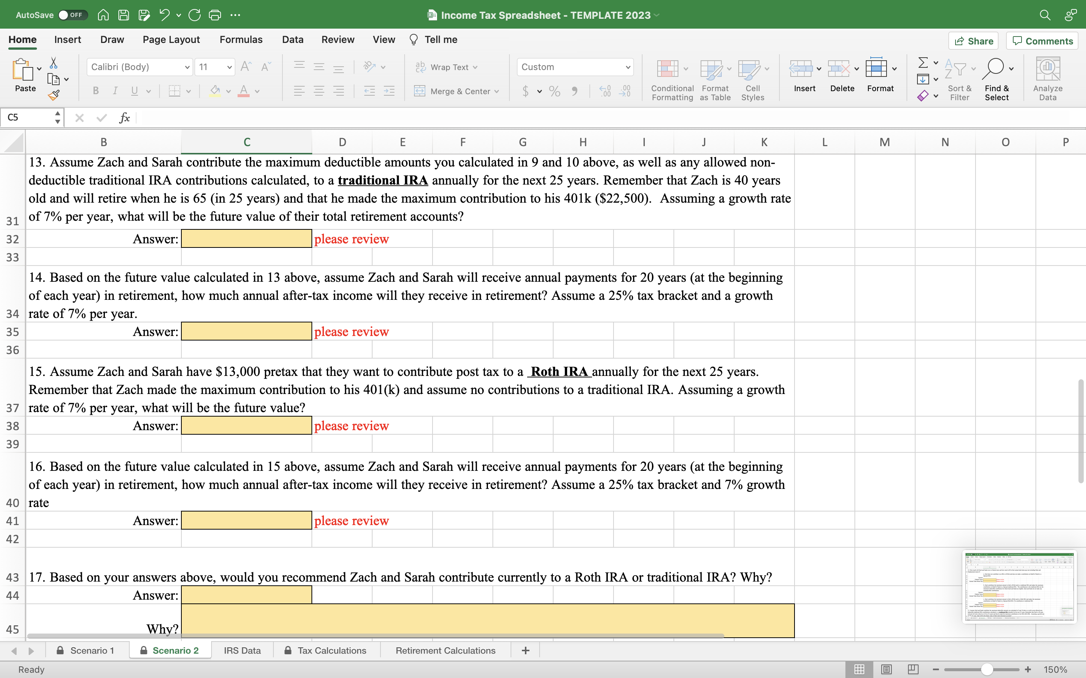Select the Paste tool
1086x678 pixels.
point(25,76)
